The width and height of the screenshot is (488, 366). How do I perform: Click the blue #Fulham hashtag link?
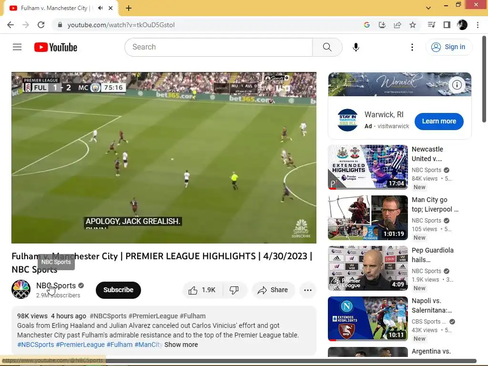[x=120, y=345]
